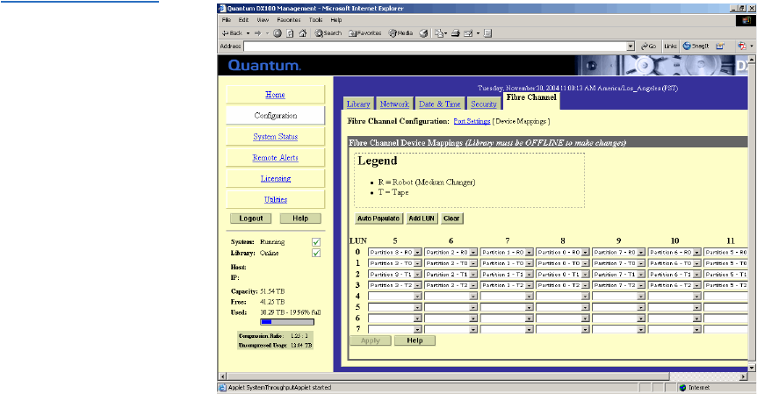
Task: Click the Home toolbar icon
Action: (x=303, y=33)
